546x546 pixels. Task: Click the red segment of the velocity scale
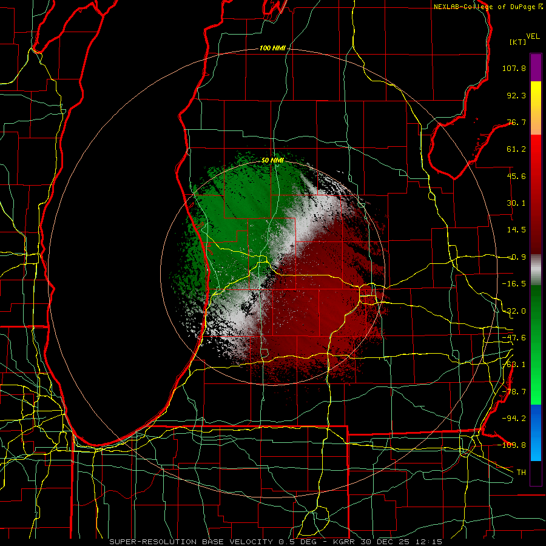536,194
